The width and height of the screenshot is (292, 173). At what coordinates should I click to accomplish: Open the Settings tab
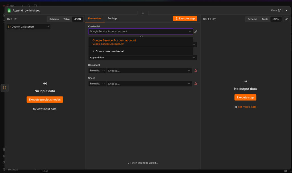tap(112, 18)
